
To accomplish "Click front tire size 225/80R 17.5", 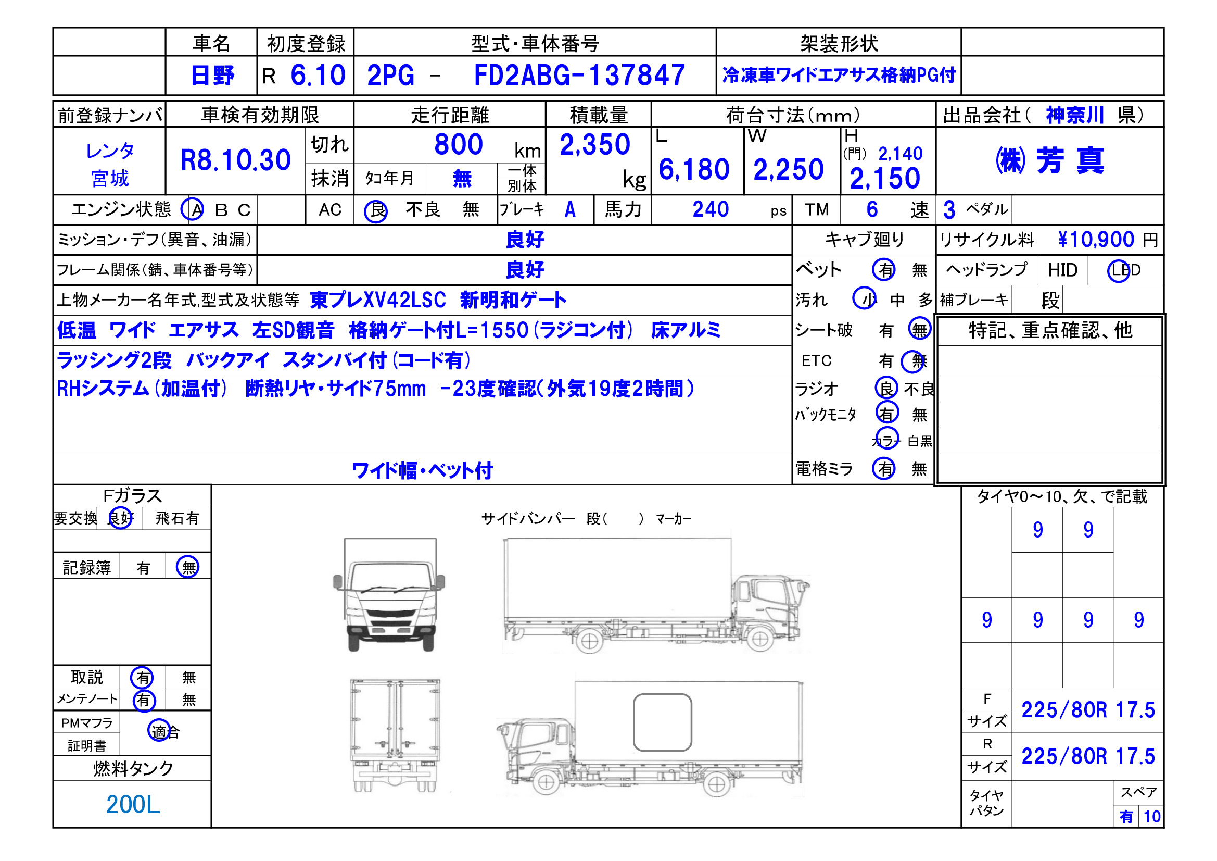I will [x=1088, y=710].
